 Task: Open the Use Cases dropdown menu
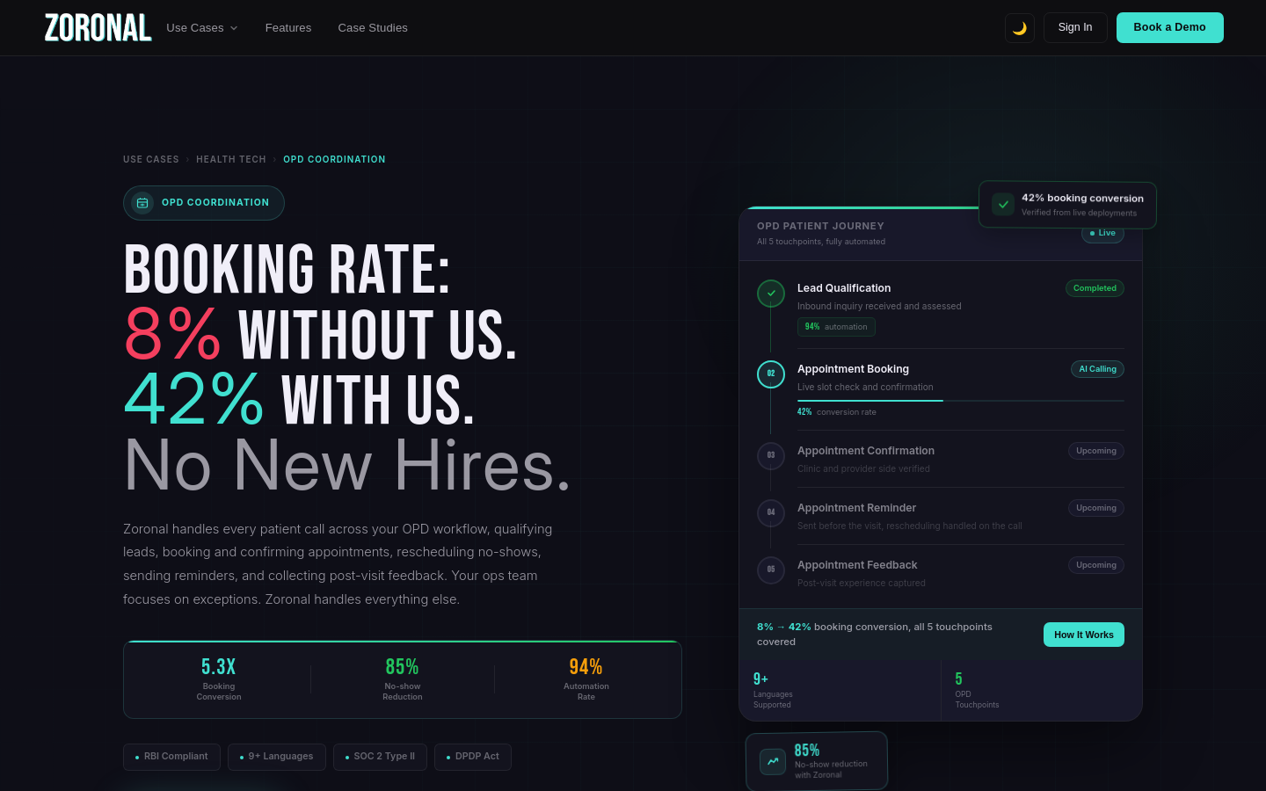click(x=202, y=28)
